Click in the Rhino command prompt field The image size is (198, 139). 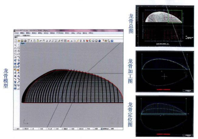69,38
